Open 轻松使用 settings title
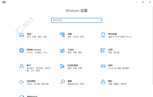Viewport: 153px width, 97px height. (x=31, y=81)
